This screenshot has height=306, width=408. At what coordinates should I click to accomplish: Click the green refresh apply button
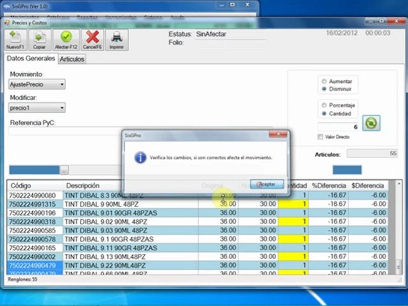[371, 123]
